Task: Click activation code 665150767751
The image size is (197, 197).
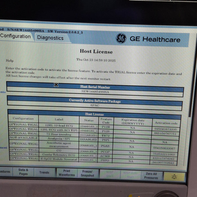Action: [165, 133]
